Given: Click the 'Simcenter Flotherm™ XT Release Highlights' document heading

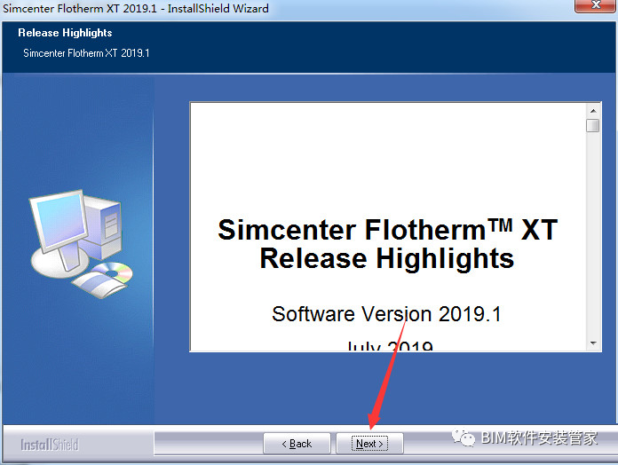Looking at the screenshot, I should pyautogui.click(x=387, y=244).
